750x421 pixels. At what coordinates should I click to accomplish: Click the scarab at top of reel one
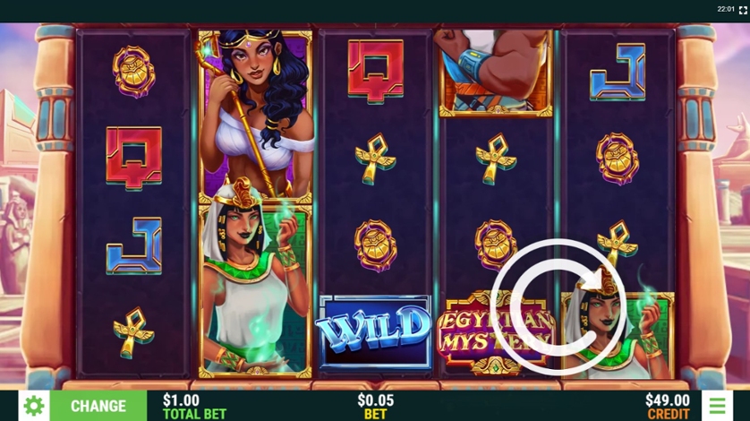[134, 72]
